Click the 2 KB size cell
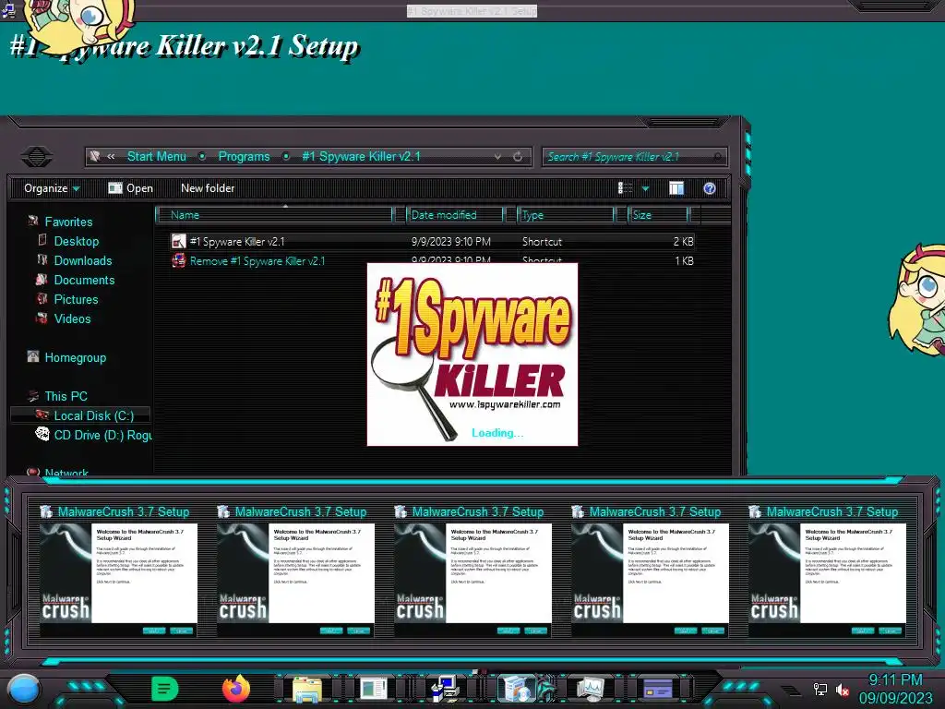The height and width of the screenshot is (709, 945). coord(683,241)
